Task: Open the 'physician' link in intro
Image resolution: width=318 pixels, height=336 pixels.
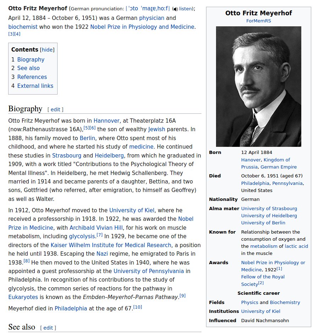Action: tap(152, 18)
